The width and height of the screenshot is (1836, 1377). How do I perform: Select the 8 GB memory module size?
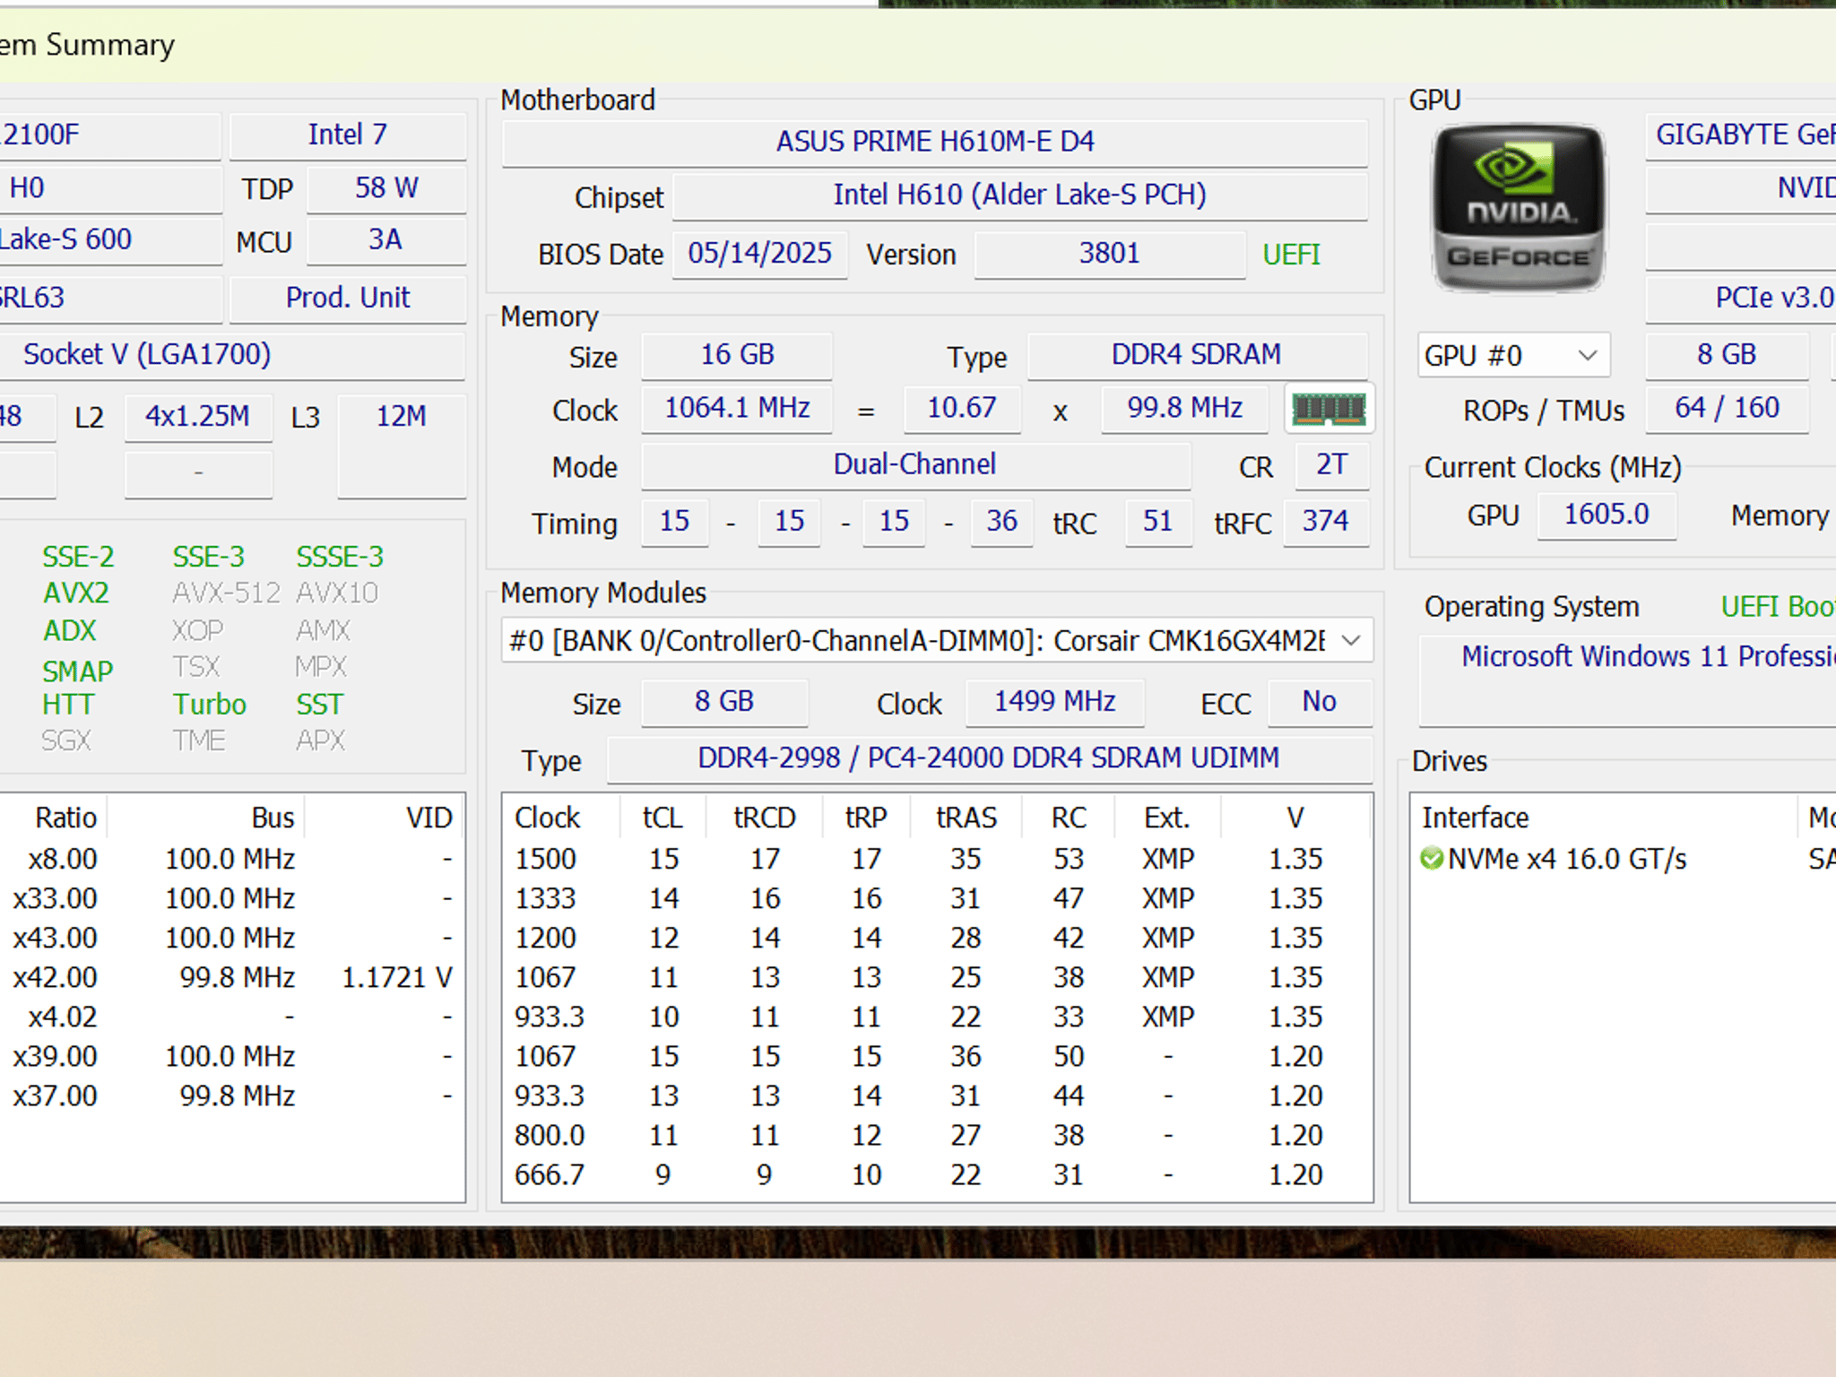coord(724,702)
